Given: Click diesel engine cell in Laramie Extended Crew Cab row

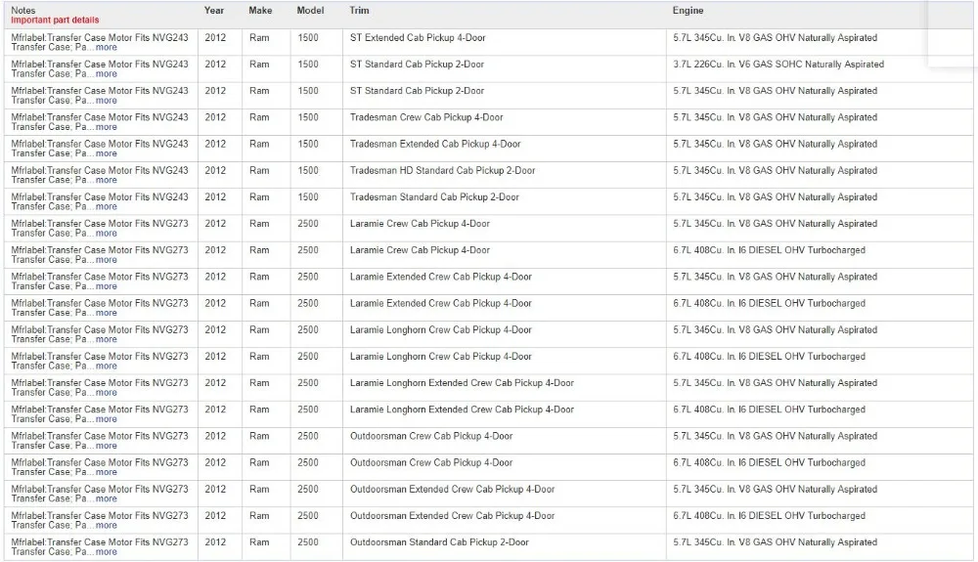Looking at the screenshot, I should [x=769, y=303].
